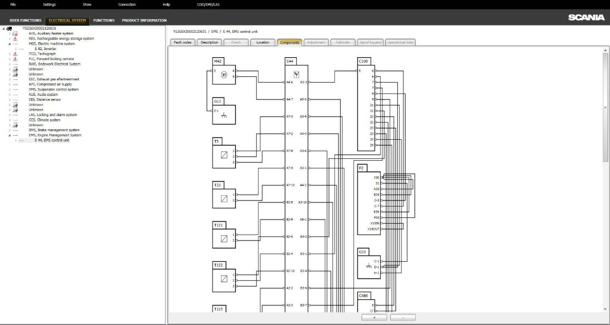Click the sensor symbol in T5 block
This screenshot has height=325, width=610.
tap(224, 155)
